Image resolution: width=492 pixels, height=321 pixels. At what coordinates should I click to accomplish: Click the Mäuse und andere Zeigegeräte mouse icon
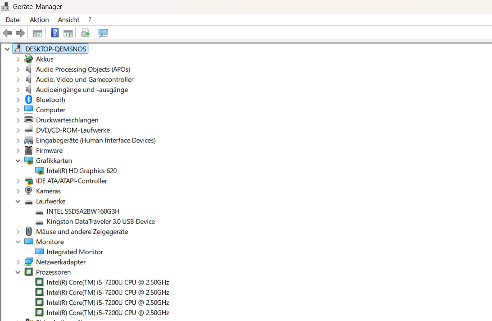[x=28, y=231]
